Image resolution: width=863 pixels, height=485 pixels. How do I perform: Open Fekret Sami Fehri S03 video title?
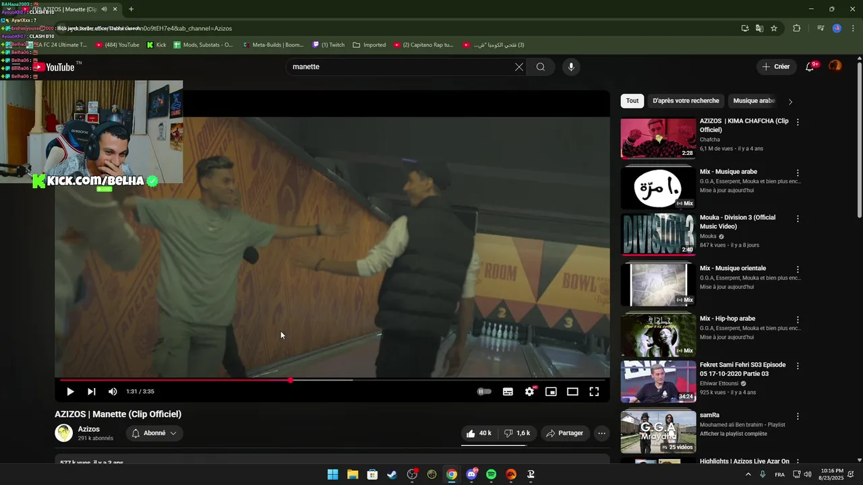pyautogui.click(x=742, y=369)
